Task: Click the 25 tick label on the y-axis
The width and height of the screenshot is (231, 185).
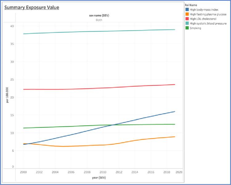Action: click(12, 80)
